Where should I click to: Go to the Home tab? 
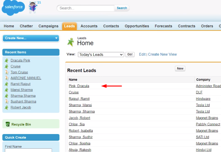click(9, 26)
